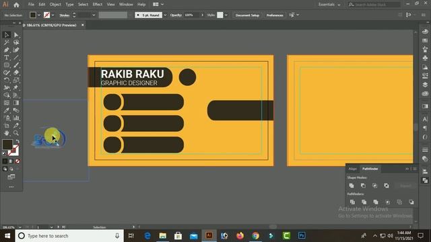Viewport: 431px width, 242px height.
Task: Select the Lasso tool
Action: point(16,42)
